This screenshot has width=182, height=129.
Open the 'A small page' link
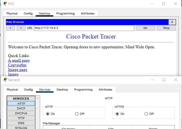point(19,60)
